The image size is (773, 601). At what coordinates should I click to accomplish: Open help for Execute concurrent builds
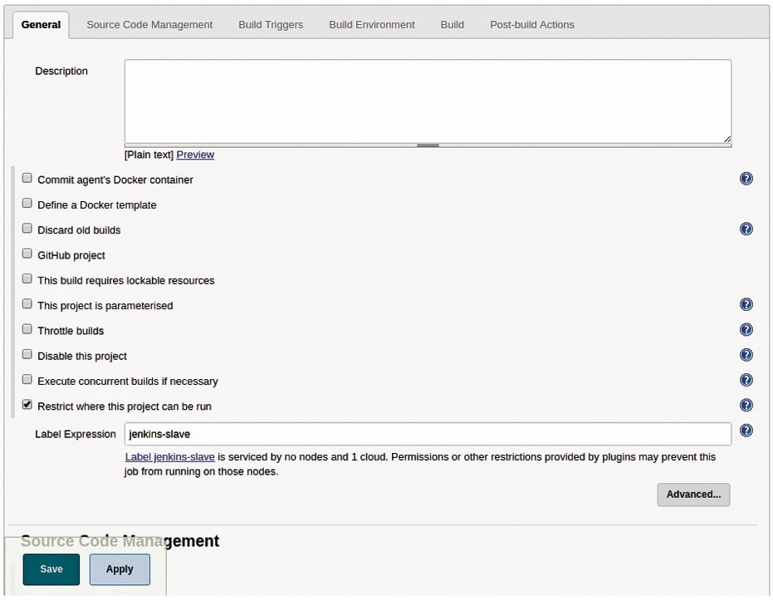[746, 380]
